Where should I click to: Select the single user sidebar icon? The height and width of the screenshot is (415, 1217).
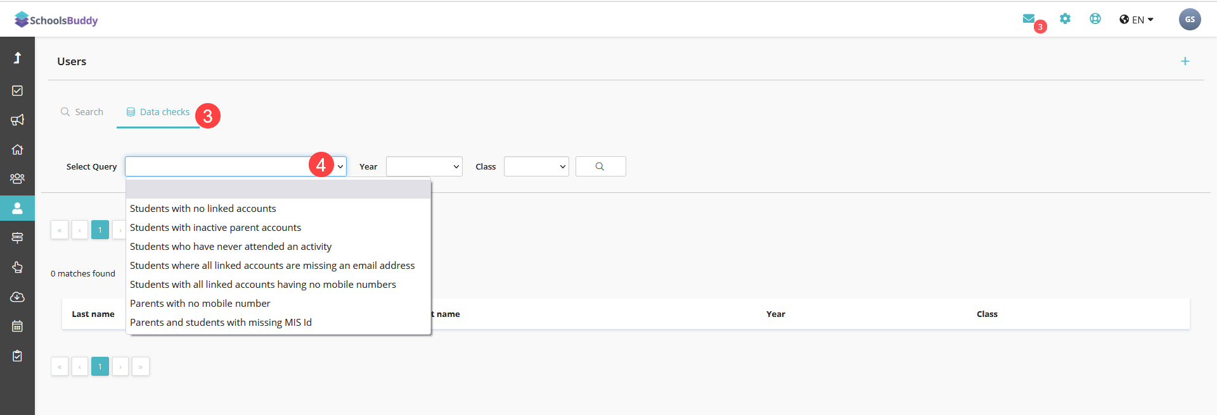17,208
